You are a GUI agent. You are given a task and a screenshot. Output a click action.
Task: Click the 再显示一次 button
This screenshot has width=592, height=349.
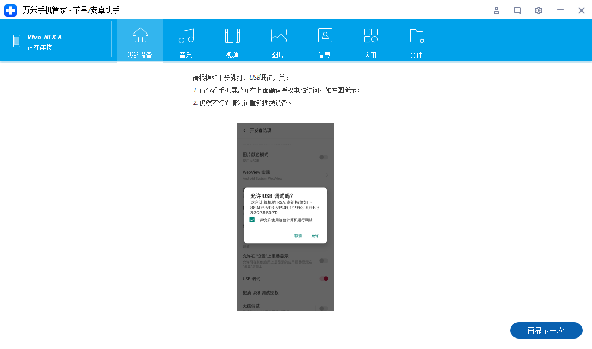point(546,331)
